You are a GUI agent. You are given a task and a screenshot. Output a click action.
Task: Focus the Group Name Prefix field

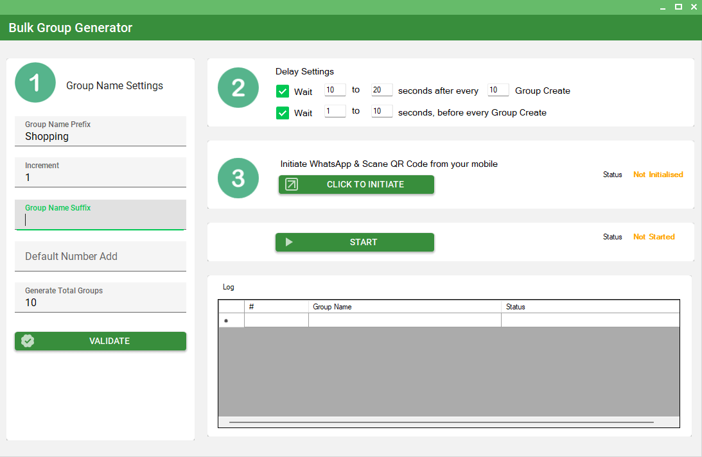100,136
